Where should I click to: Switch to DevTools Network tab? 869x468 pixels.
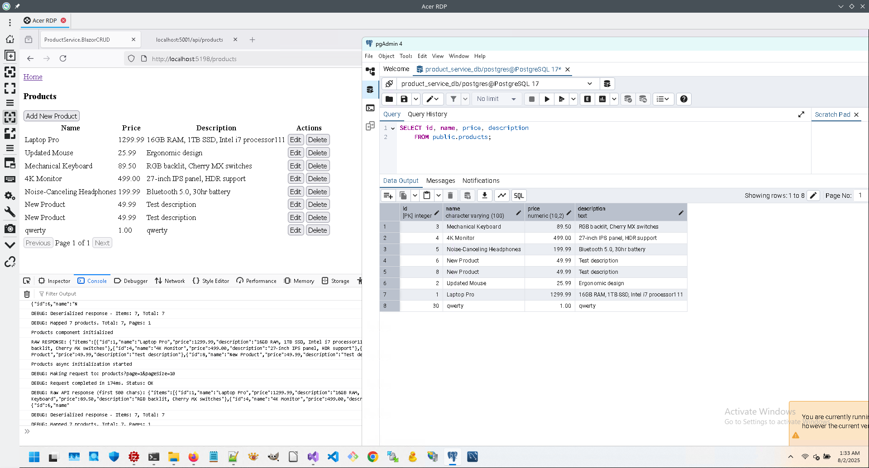170,281
